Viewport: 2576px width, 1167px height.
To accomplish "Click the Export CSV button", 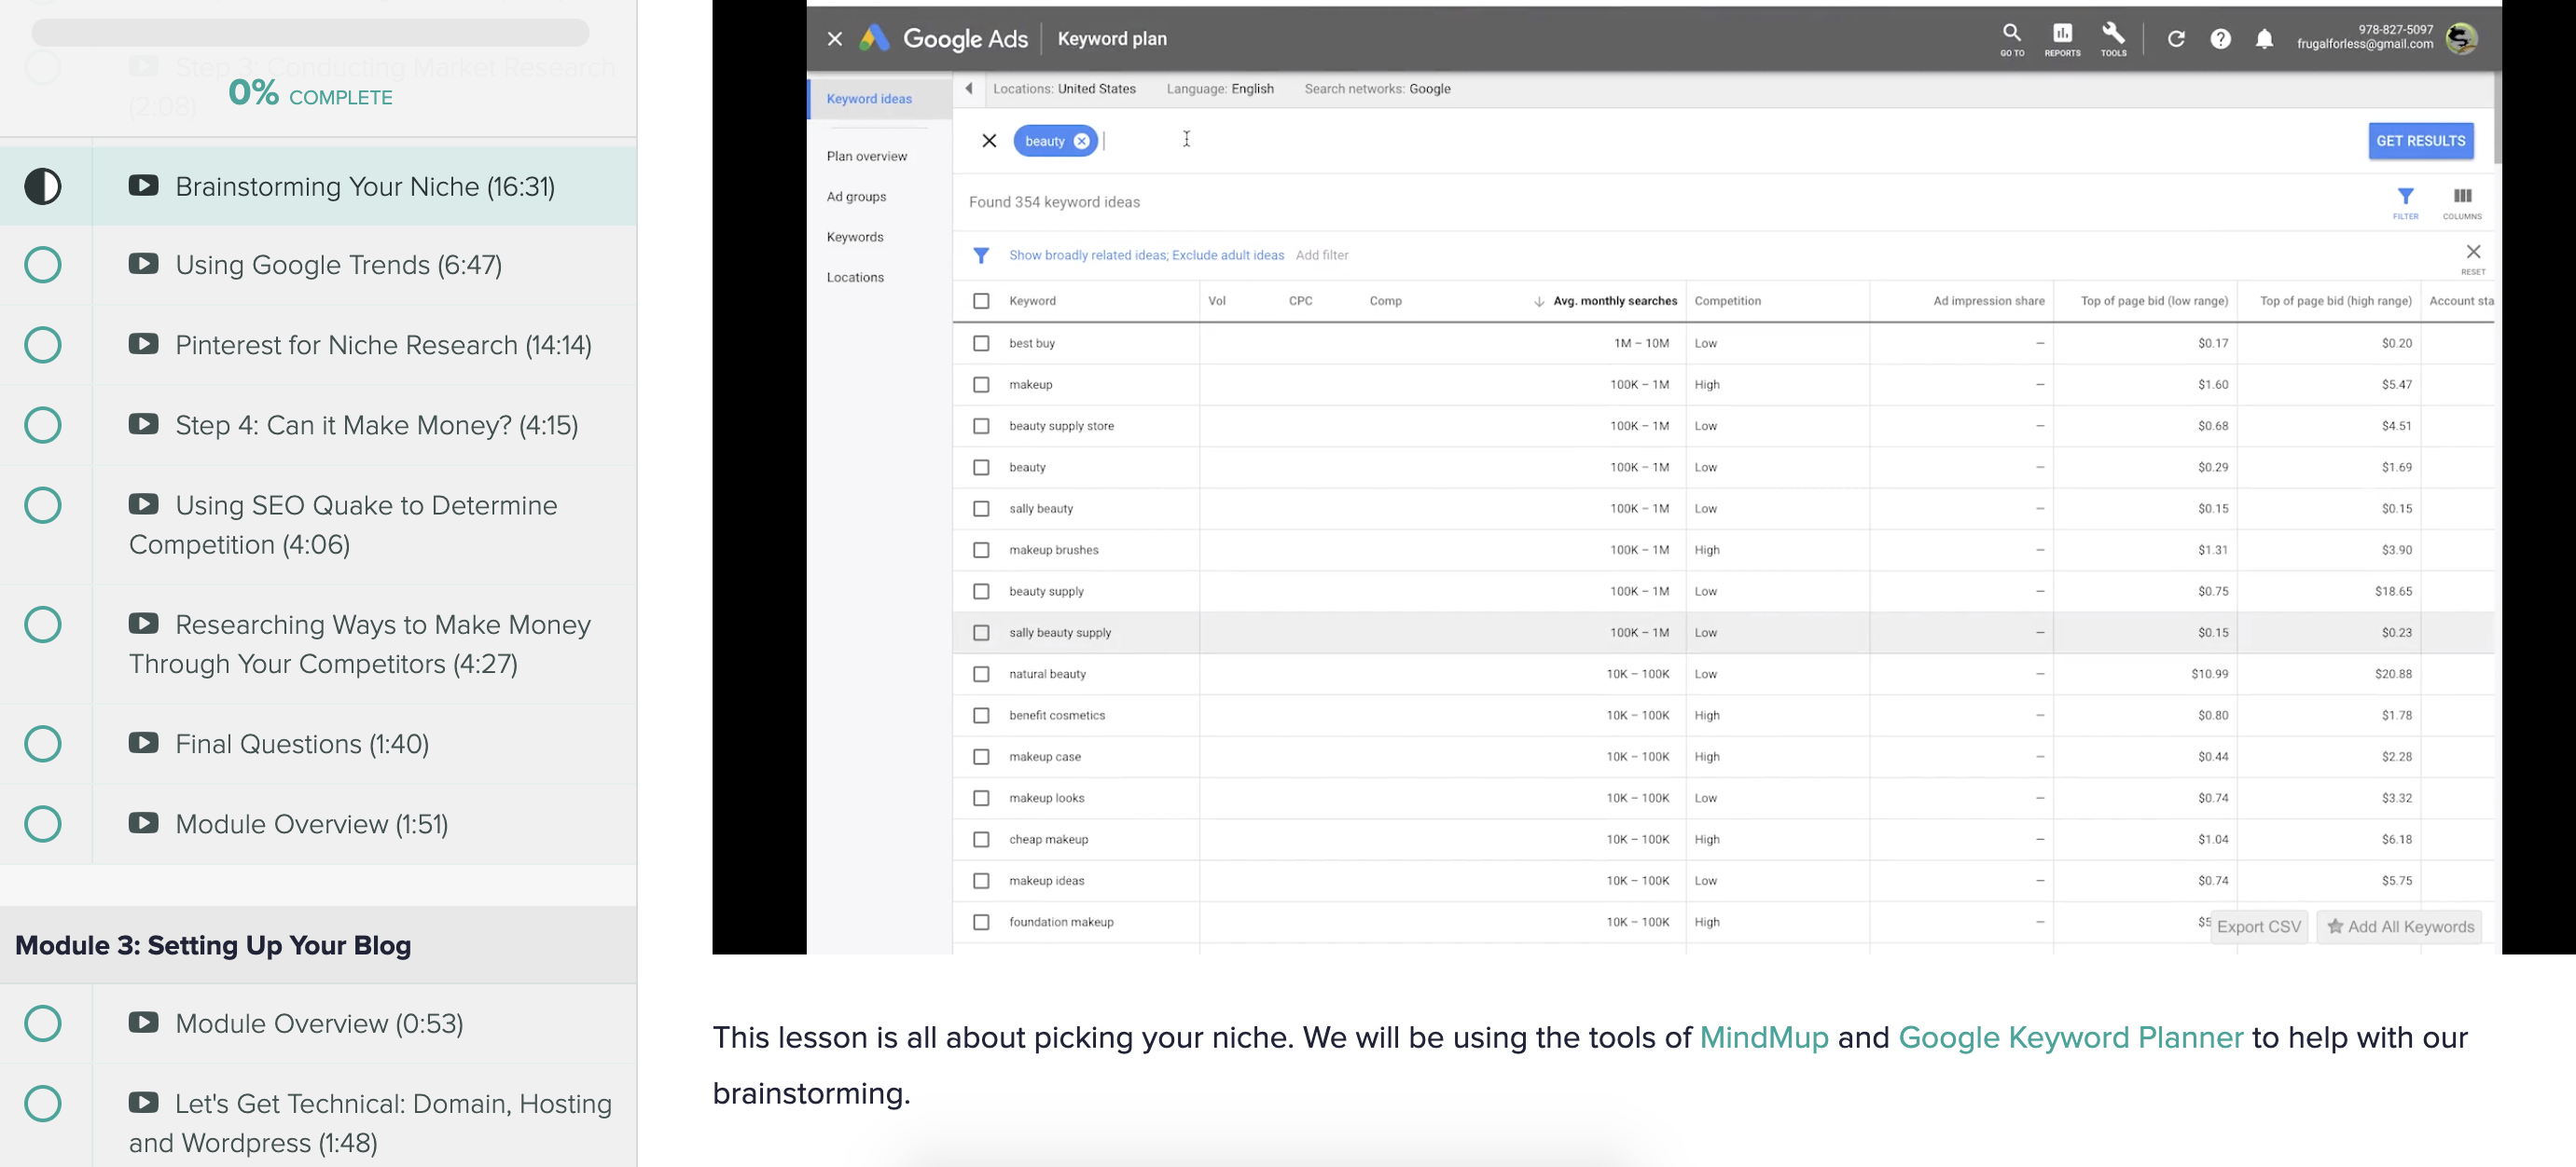I will point(2258,927).
